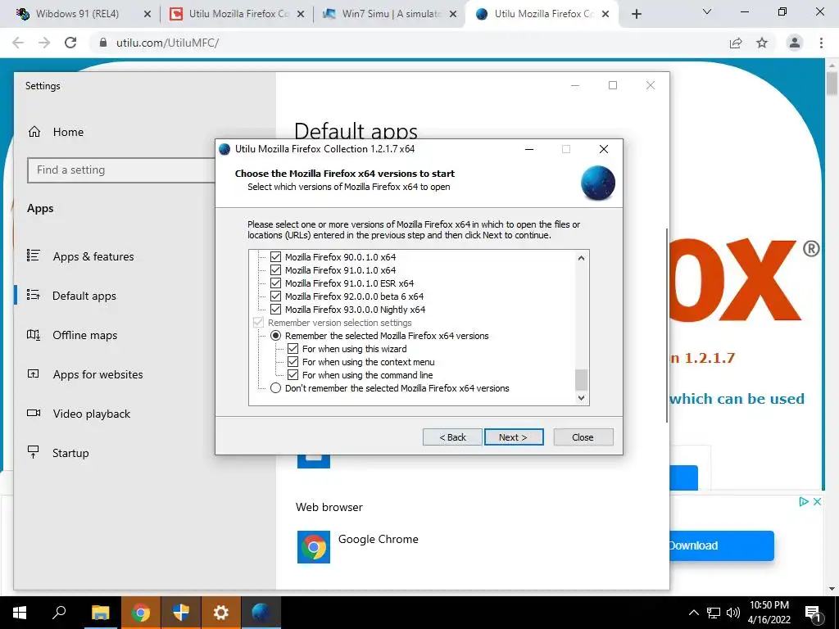The height and width of the screenshot is (629, 839).
Task: Uncheck Mozilla Firefox 91.0.1.0 ESR x64
Action: (x=275, y=283)
